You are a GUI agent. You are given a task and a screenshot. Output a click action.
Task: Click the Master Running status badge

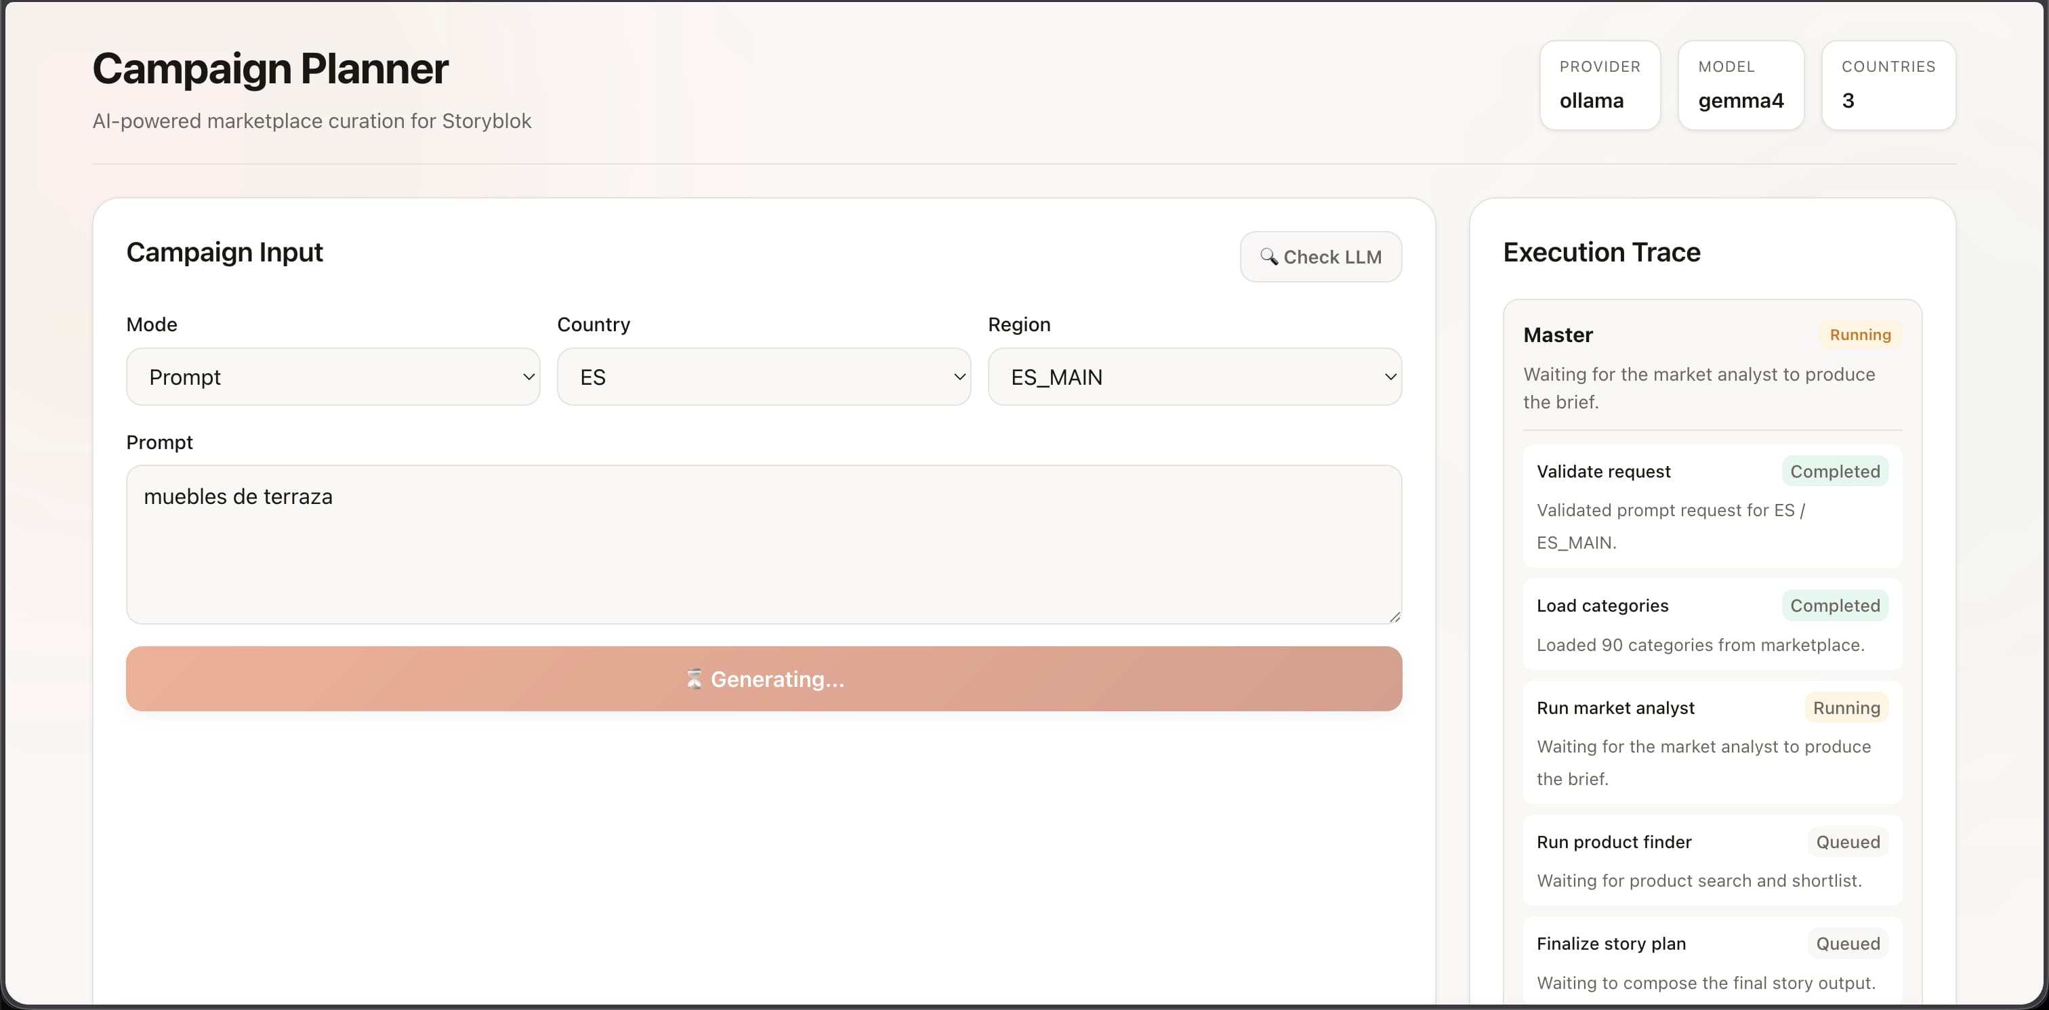[x=1860, y=335]
